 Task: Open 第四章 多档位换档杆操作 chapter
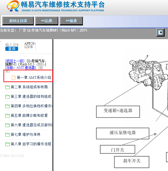click(x=32, y=106)
